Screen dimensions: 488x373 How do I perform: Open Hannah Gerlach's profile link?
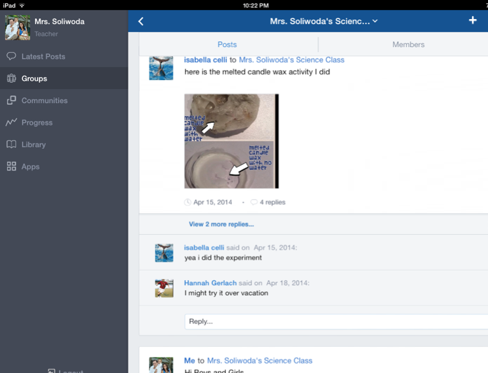coord(210,283)
